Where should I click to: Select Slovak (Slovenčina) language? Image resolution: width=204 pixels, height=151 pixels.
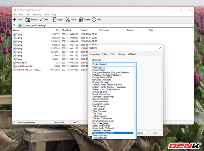tap(113, 94)
